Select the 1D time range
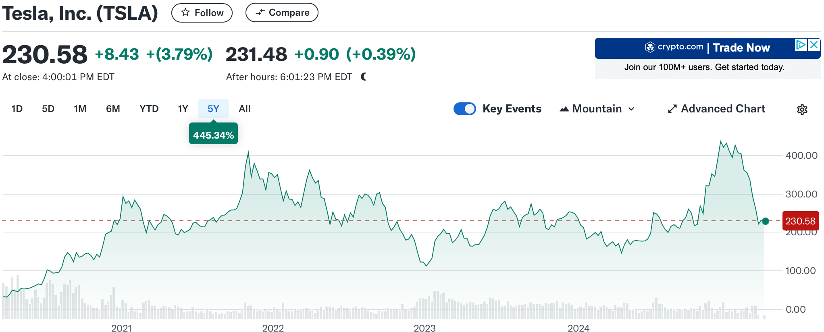Screen dimensions: 824x332 (17, 109)
